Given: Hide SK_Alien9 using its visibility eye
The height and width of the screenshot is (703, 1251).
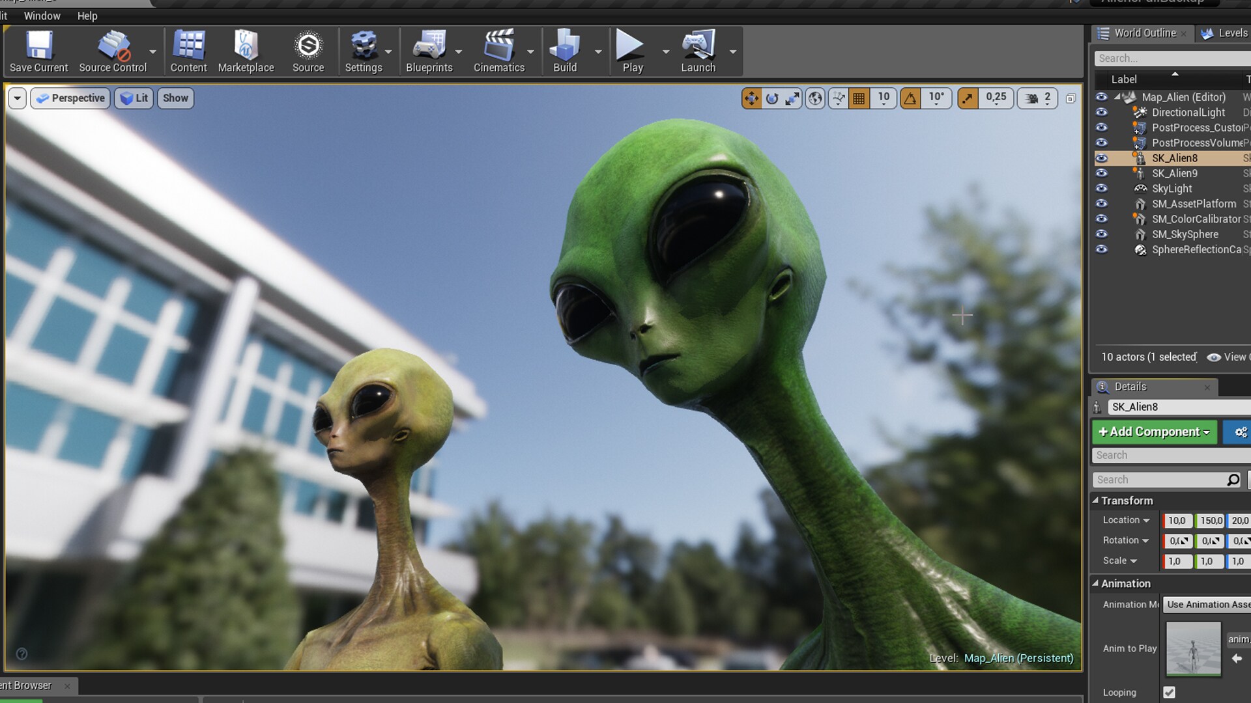Looking at the screenshot, I should tap(1102, 173).
